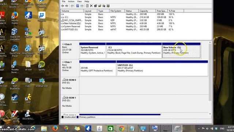Toggle the Show/Hide Console Tree toolbar icon
The height and width of the screenshot is (132, 234).
pyautogui.click(x=72, y=6)
